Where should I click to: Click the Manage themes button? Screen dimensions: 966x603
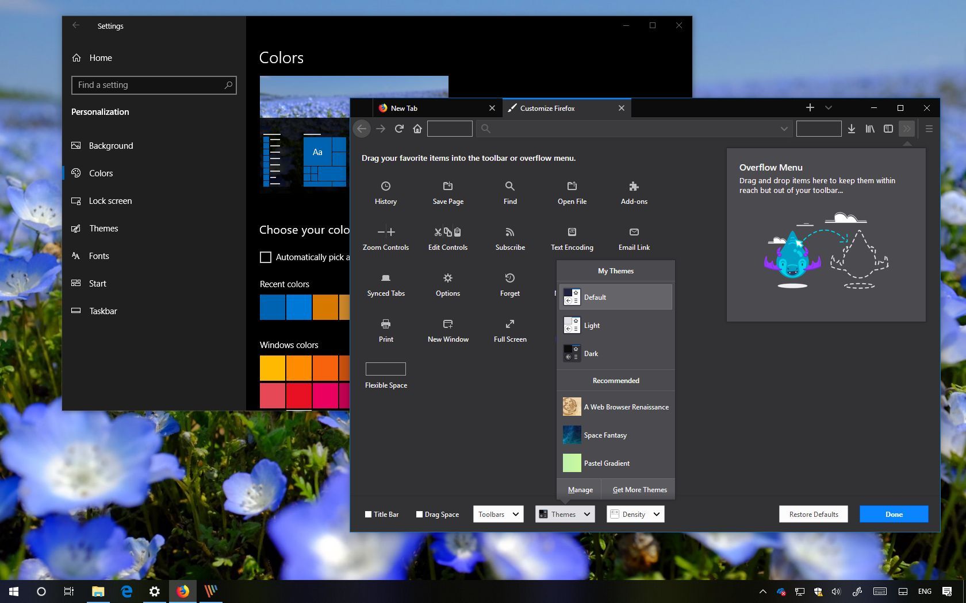(580, 490)
